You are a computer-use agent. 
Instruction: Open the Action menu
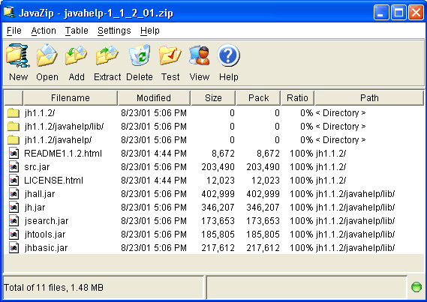pos(44,31)
